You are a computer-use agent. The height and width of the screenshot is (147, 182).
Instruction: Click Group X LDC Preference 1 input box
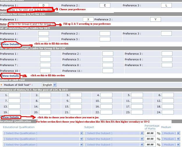click(x=45, y=54)
